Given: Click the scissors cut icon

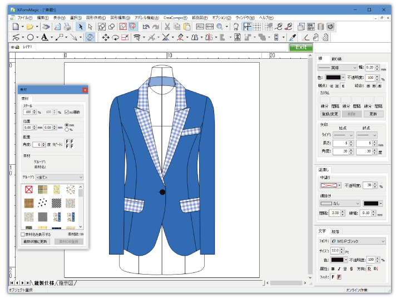Looking at the screenshot, I should pyautogui.click(x=167, y=26).
